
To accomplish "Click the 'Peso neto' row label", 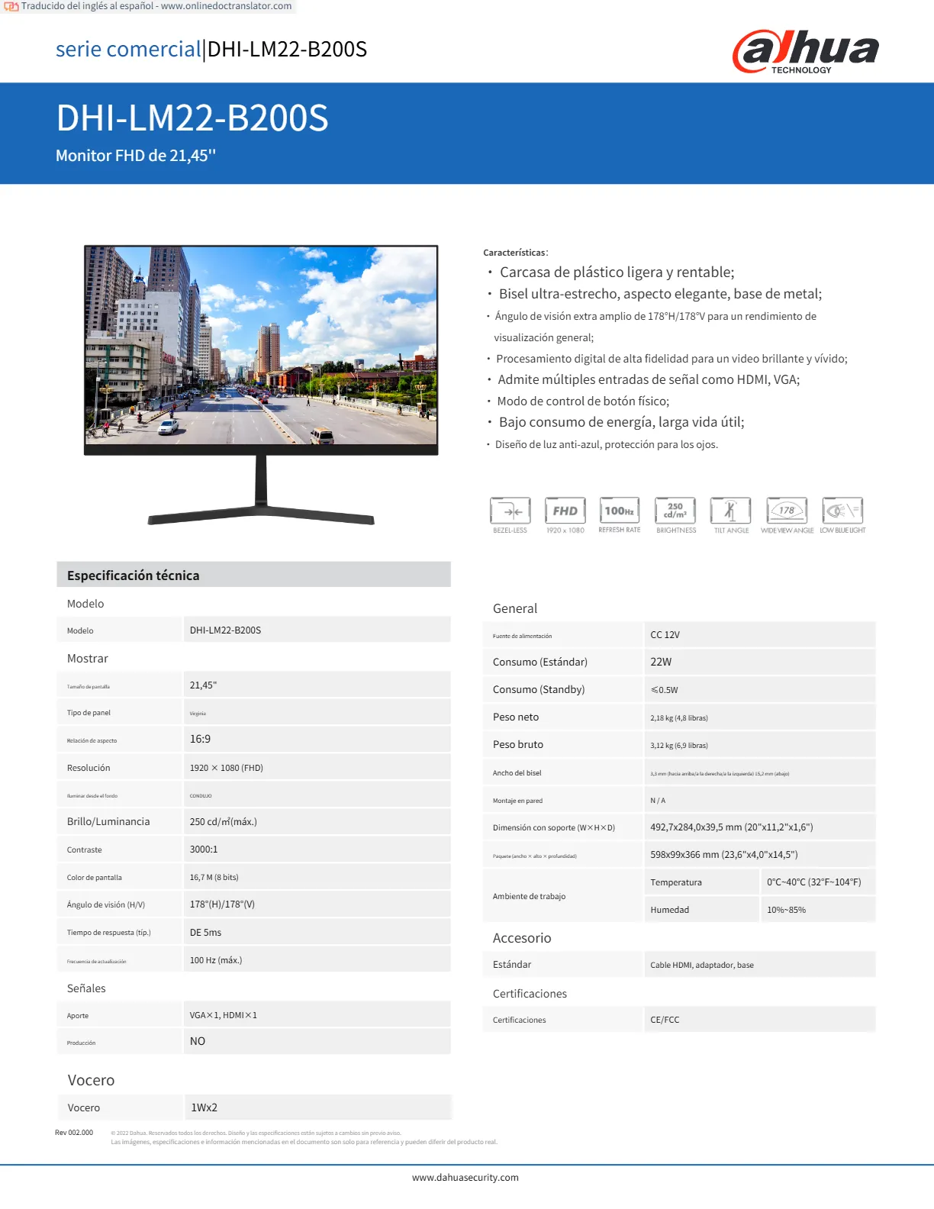I will point(516,717).
